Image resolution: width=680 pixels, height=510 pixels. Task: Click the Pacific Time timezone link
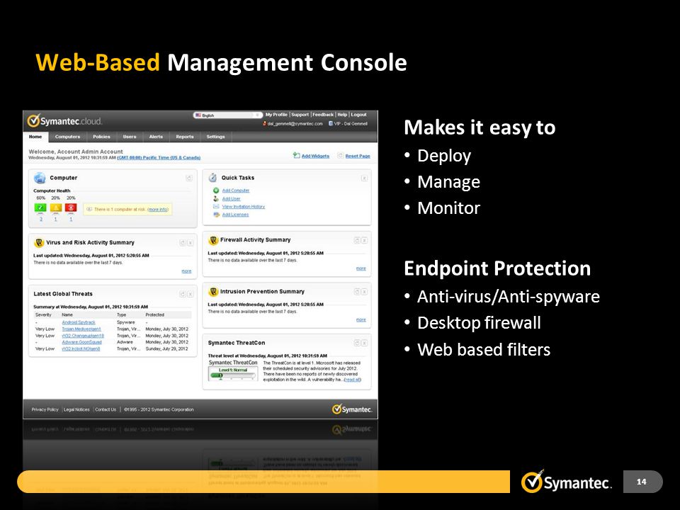[x=159, y=158]
